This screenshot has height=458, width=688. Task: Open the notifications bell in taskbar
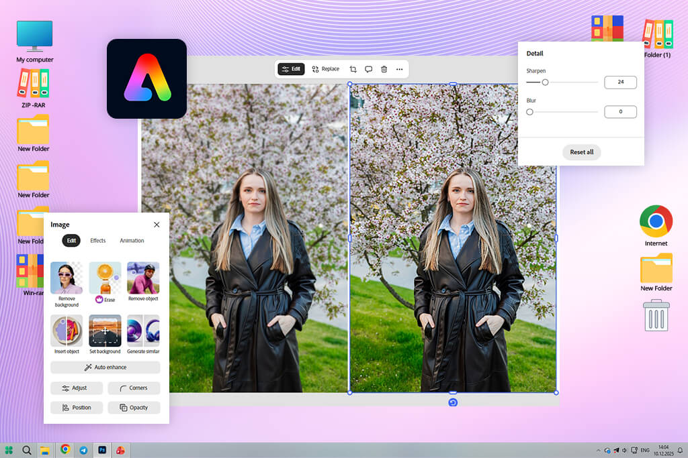coord(680,450)
